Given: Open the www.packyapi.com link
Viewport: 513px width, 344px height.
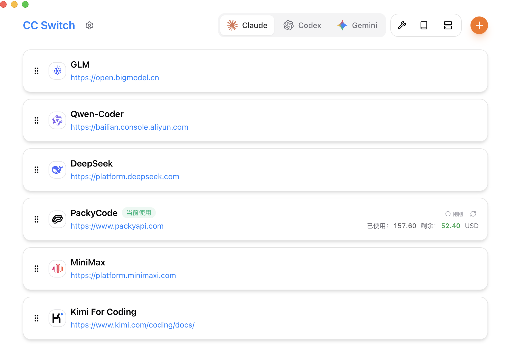Looking at the screenshot, I should 117,226.
